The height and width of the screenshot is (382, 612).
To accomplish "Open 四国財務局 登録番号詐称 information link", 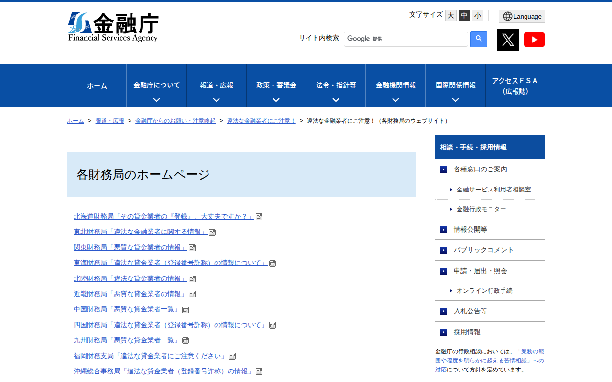I will point(171,325).
